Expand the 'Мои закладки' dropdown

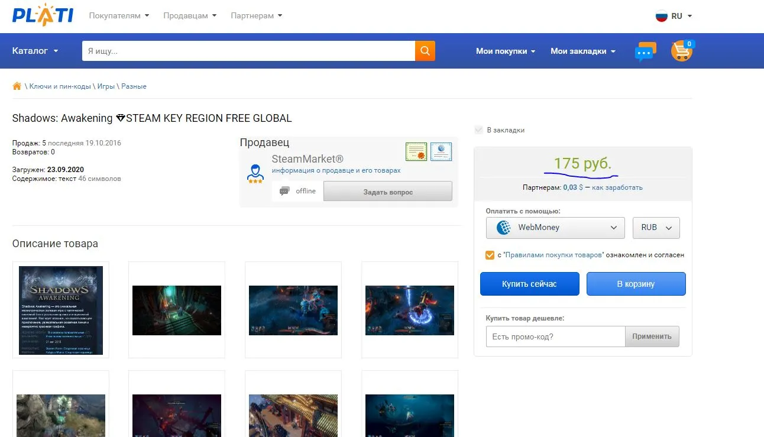coord(583,51)
